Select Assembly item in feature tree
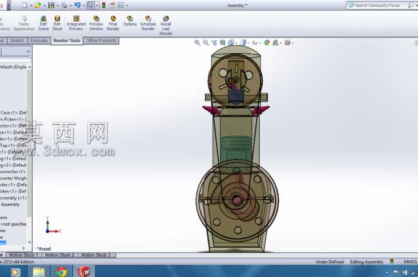 click(10, 204)
